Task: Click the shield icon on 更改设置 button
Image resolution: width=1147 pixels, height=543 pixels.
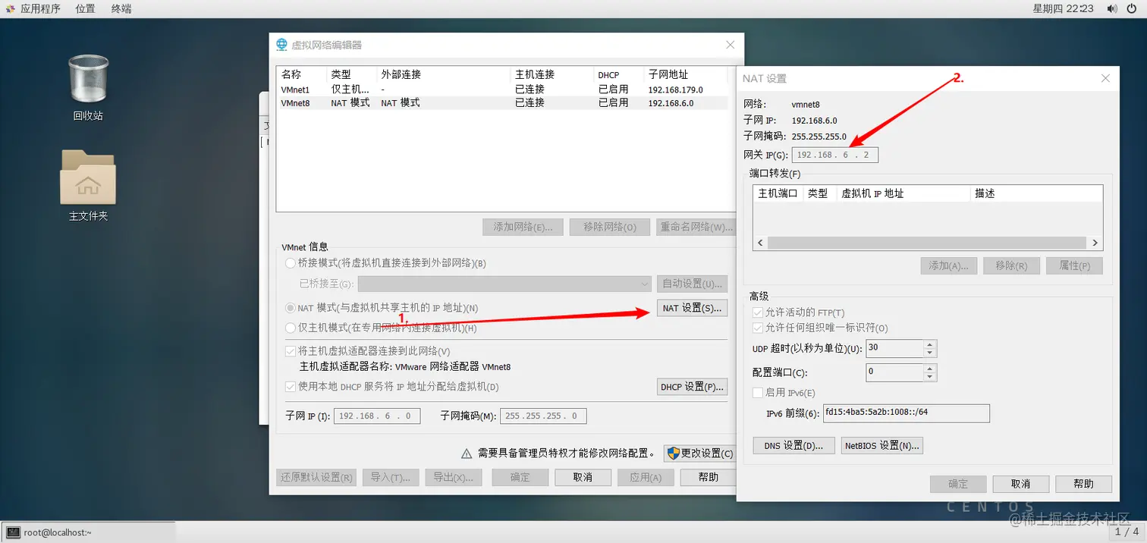Action: click(x=673, y=453)
